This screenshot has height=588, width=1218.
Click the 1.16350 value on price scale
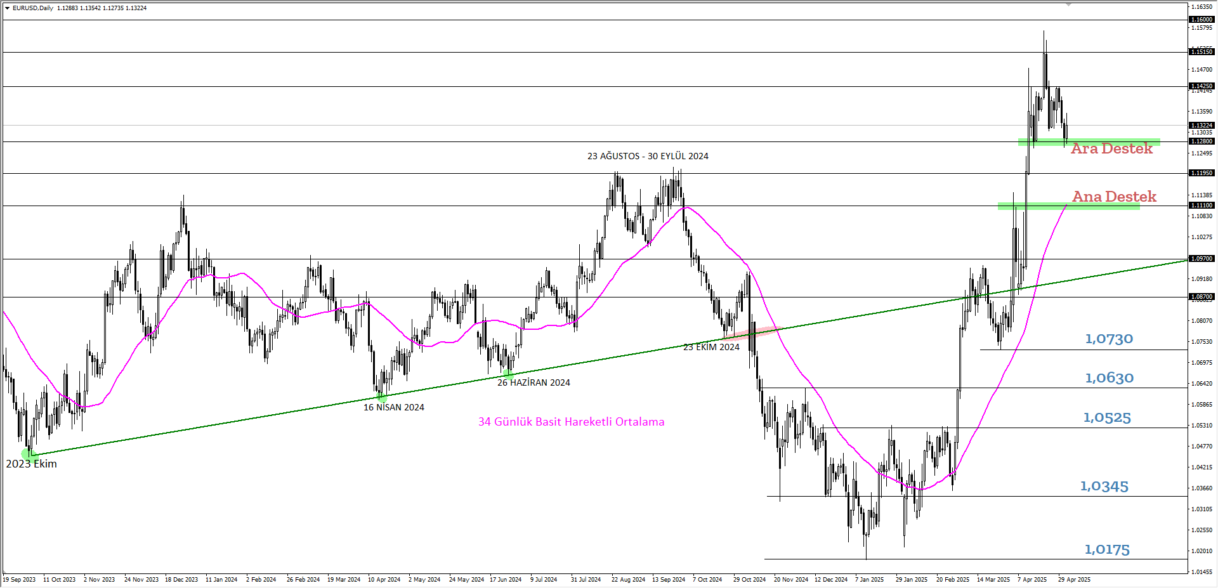tap(1202, 7)
